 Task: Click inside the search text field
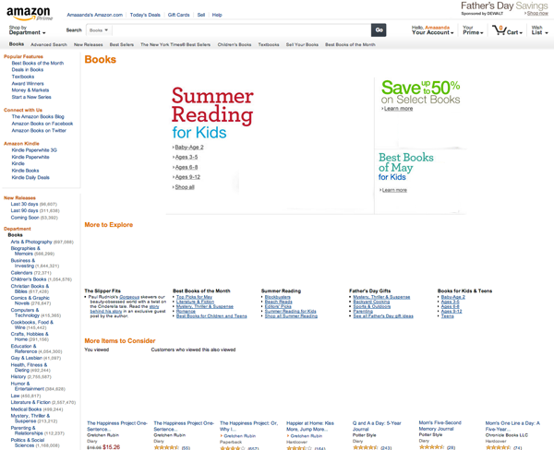[x=241, y=30]
